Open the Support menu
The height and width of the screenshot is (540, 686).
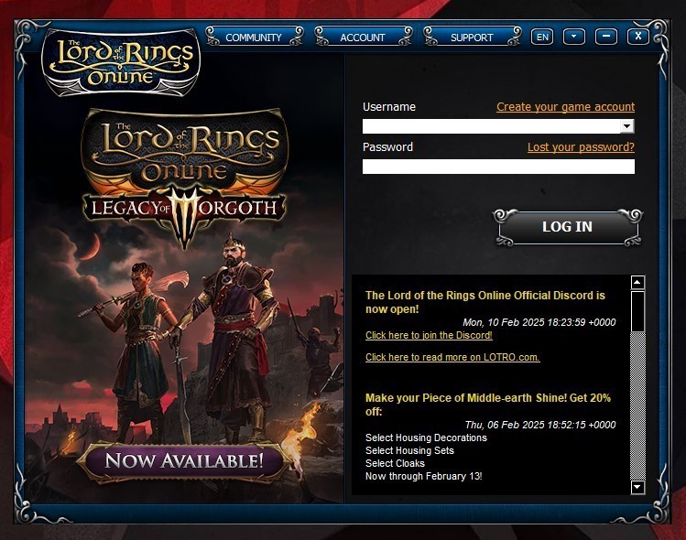click(x=472, y=38)
